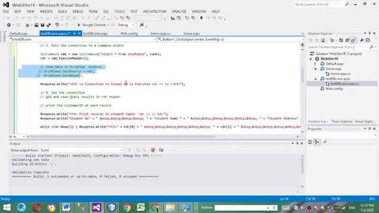
Task: Collapse the WebSite19 project node
Action: tap(311, 59)
